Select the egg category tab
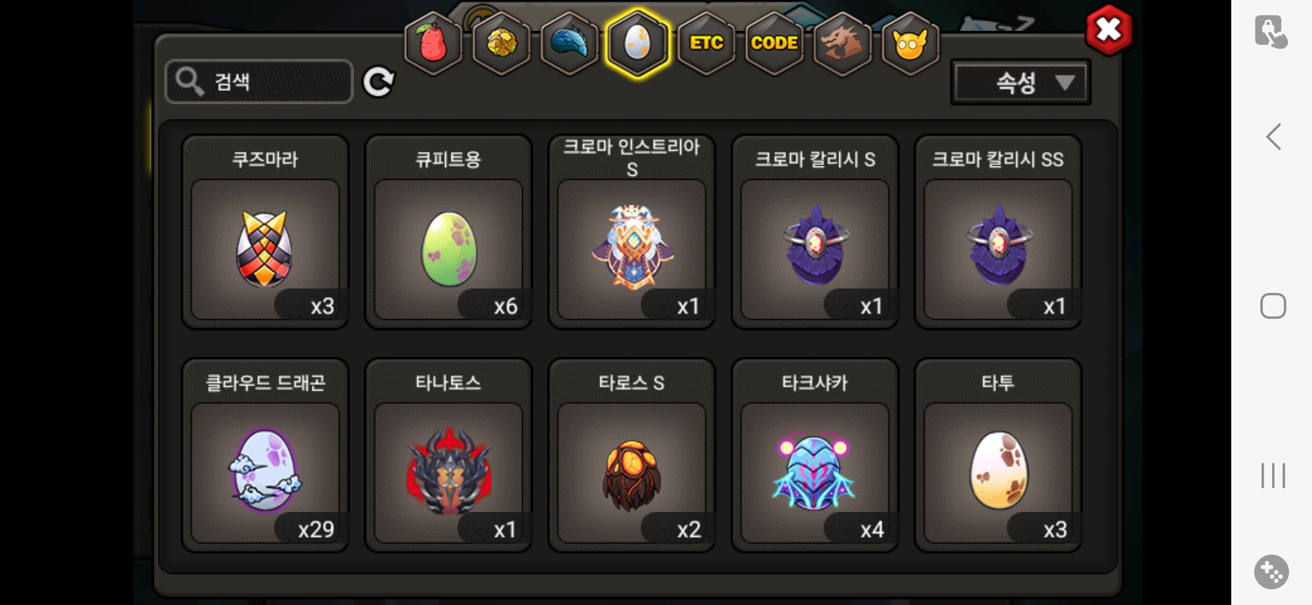Image resolution: width=1312 pixels, height=605 pixels. [x=637, y=43]
